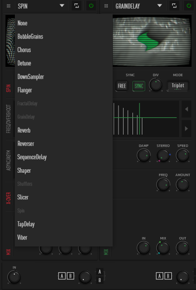This screenshot has height=290, width=196.
Task: Click the swap icon in GRAINDELAY header
Action: pos(174,6)
